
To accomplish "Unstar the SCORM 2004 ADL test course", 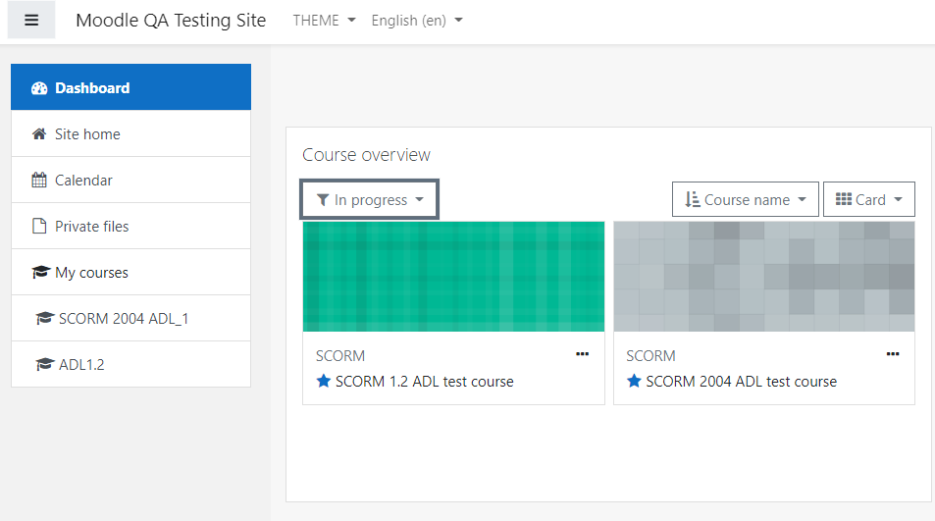I will click(x=634, y=381).
